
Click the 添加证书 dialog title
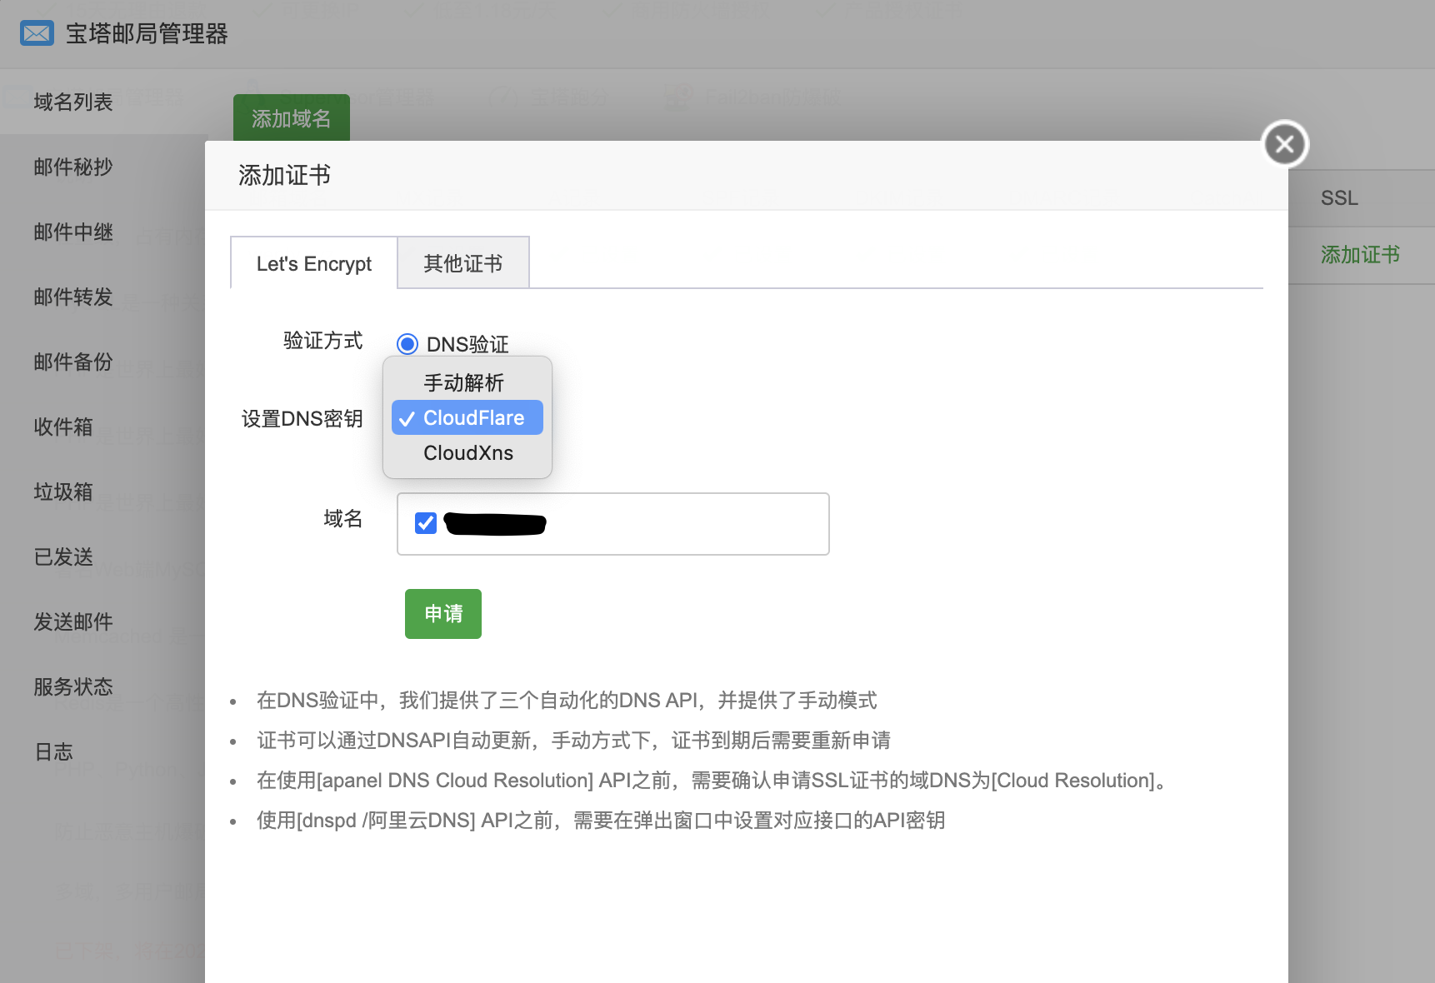point(285,175)
